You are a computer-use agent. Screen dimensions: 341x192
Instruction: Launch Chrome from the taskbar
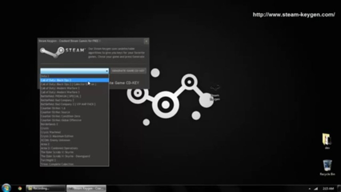coord(20,188)
